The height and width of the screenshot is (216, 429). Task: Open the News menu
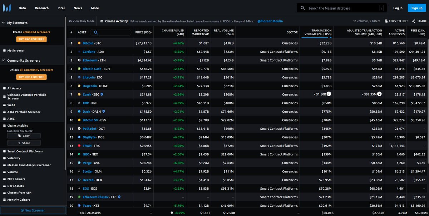[x=78, y=8]
